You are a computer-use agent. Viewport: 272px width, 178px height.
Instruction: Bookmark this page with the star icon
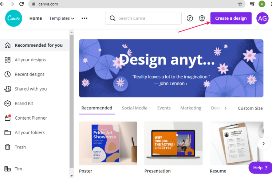pyautogui.click(x=240, y=4)
